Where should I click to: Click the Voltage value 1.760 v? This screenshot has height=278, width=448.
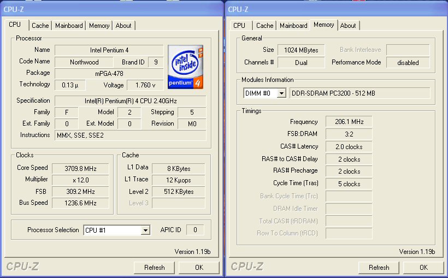tap(145, 85)
